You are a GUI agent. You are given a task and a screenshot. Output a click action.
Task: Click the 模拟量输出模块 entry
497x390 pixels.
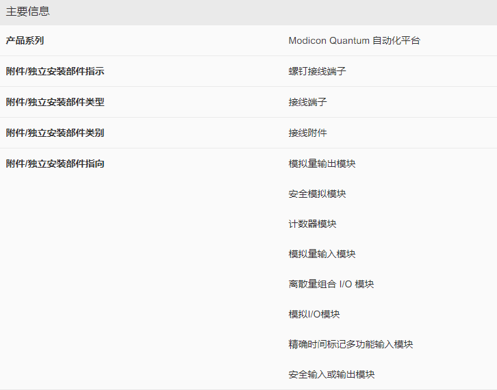click(x=322, y=164)
